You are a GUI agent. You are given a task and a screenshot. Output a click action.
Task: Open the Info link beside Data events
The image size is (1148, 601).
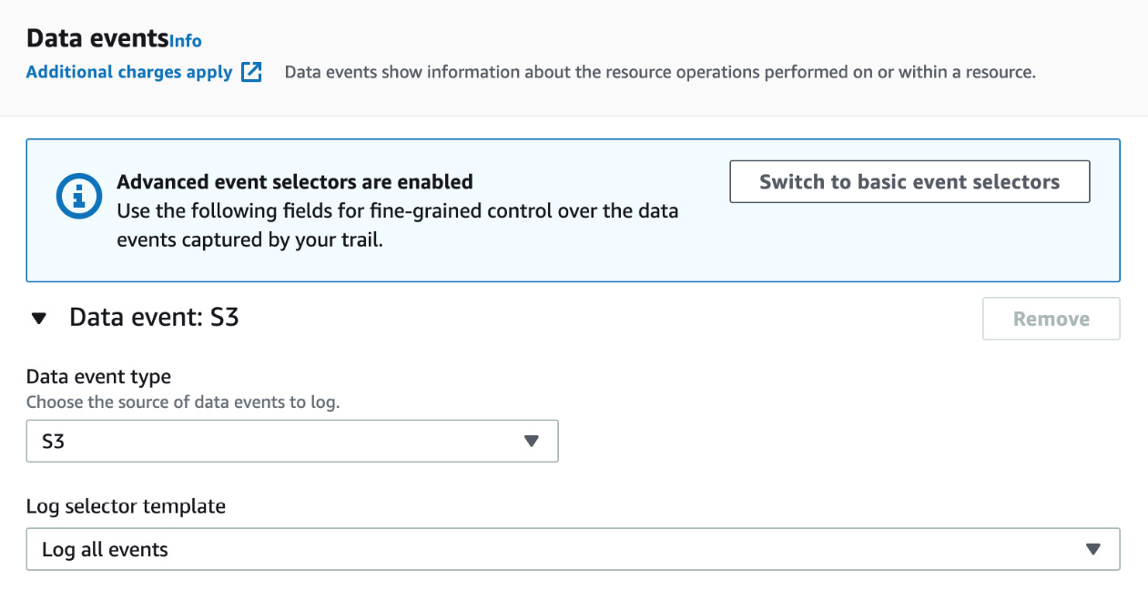point(186,40)
